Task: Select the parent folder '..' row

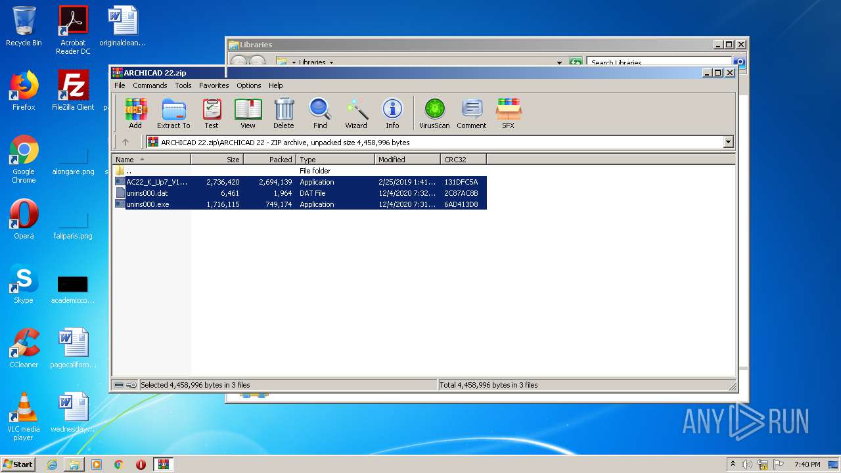Action: click(300, 171)
